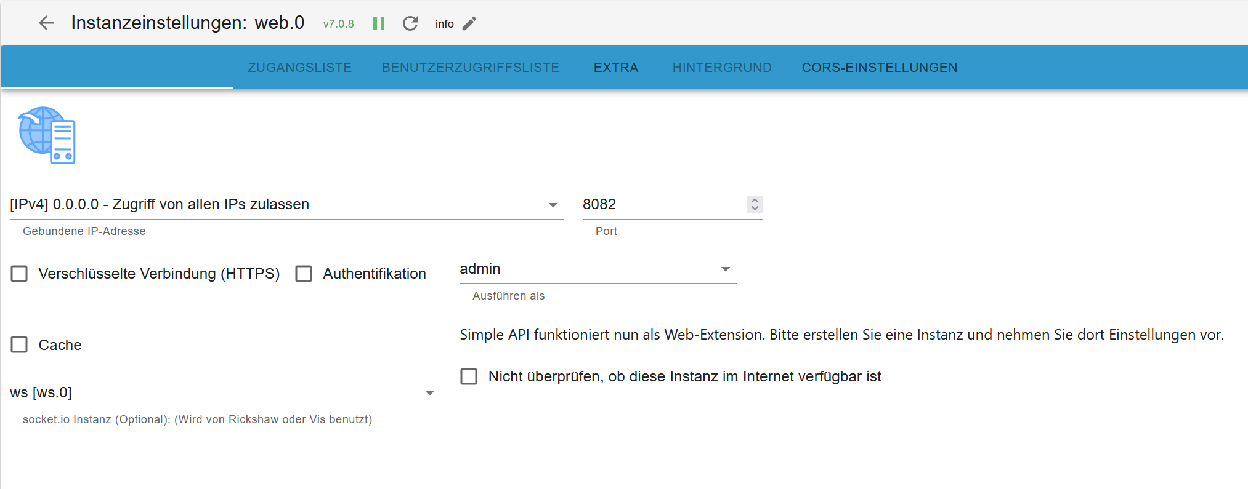Image resolution: width=1248 pixels, height=489 pixels.
Task: Restart instance with the reload icon
Action: tap(410, 23)
